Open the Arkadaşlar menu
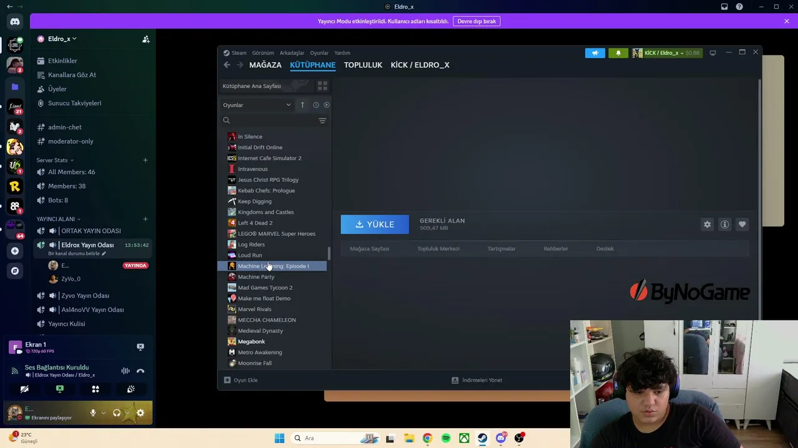Viewport: 798px width, 448px height. [x=292, y=53]
